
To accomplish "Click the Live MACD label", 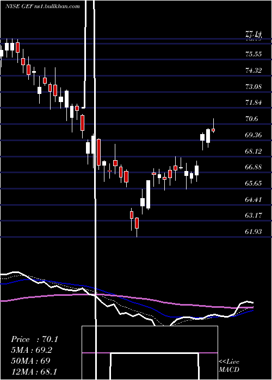I will click(229, 365).
